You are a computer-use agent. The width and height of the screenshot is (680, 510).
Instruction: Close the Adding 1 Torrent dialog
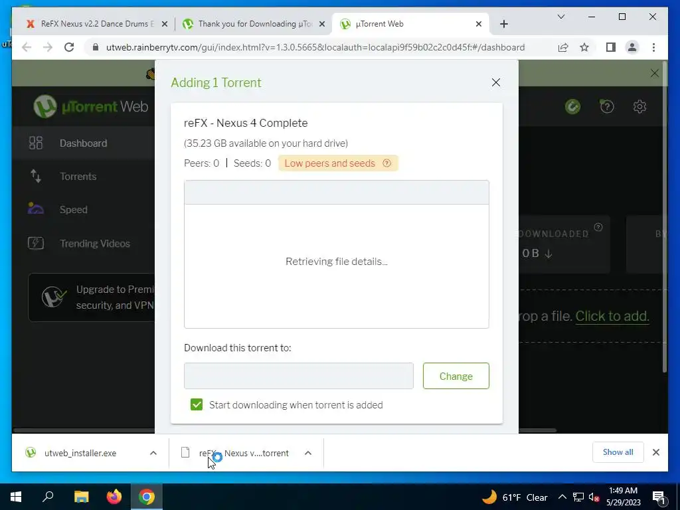coord(495,82)
